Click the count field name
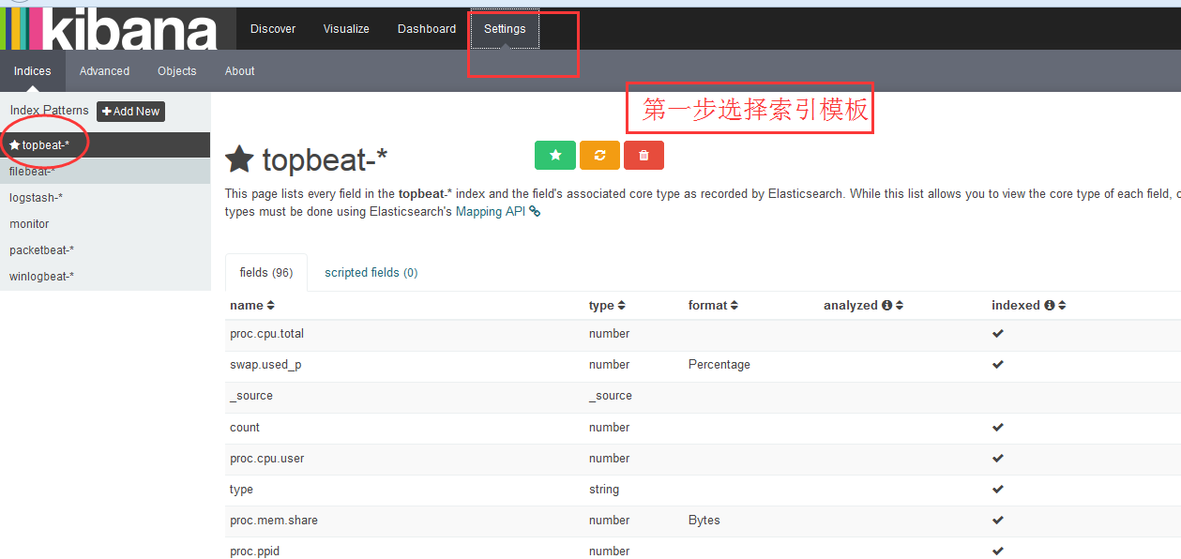Image resolution: width=1181 pixels, height=559 pixels. coord(245,428)
